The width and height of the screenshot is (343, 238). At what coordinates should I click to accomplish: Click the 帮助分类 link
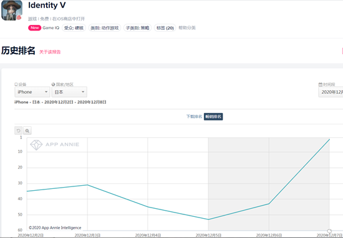click(187, 28)
